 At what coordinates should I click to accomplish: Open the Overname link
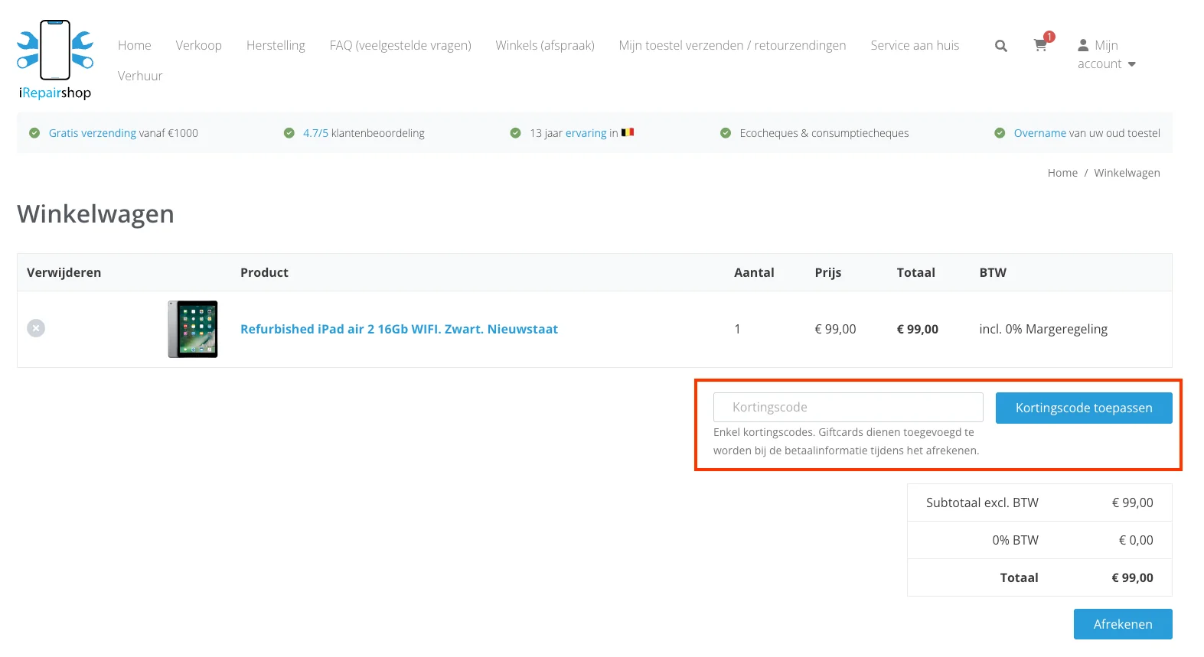coord(1039,133)
